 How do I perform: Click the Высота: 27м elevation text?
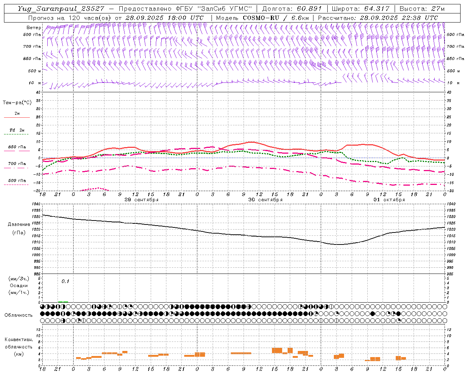[x=422, y=9]
